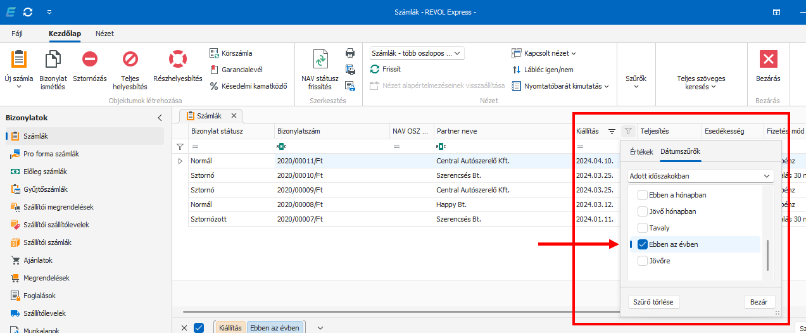Uncheck the Ebben az évben checkbox
Image resolution: width=806 pixels, height=333 pixels.
tap(643, 244)
